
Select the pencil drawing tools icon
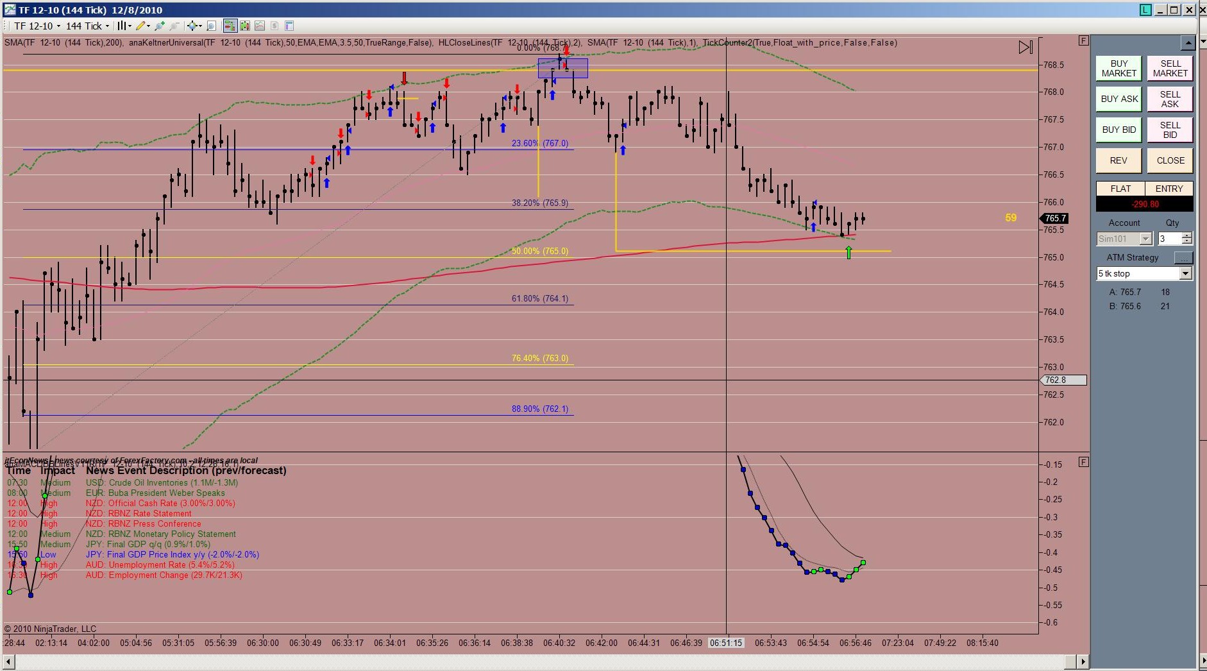(140, 26)
